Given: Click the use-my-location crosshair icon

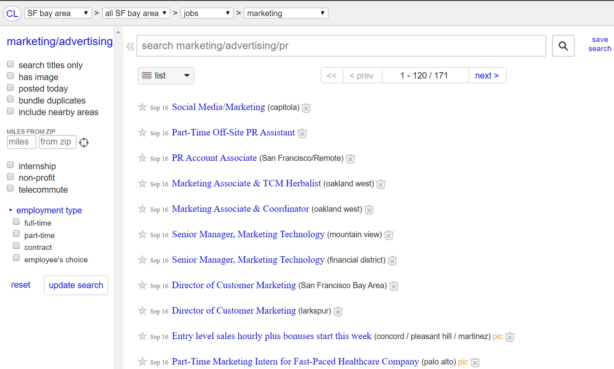Looking at the screenshot, I should point(84,142).
